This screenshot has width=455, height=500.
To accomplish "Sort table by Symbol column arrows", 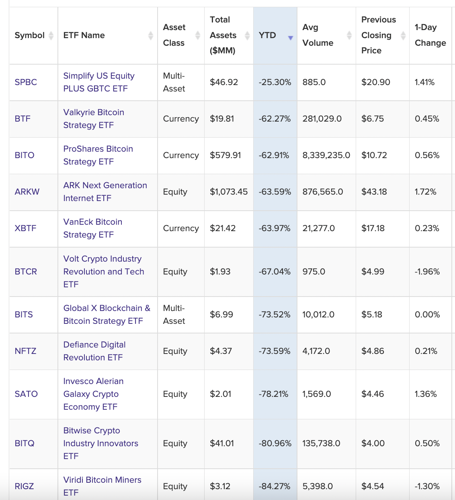I will click(x=51, y=35).
